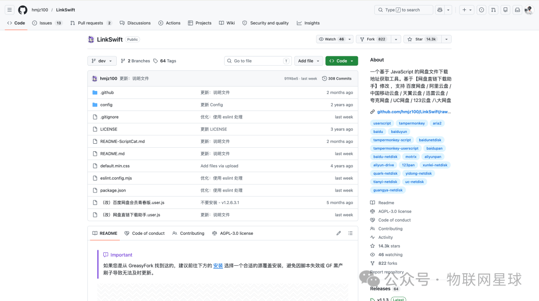Expand the Star lists arrow

[446, 39]
